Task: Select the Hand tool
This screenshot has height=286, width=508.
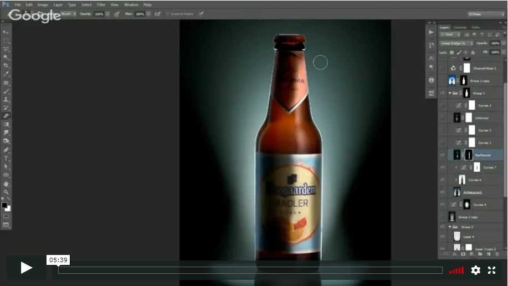Action: [6, 184]
